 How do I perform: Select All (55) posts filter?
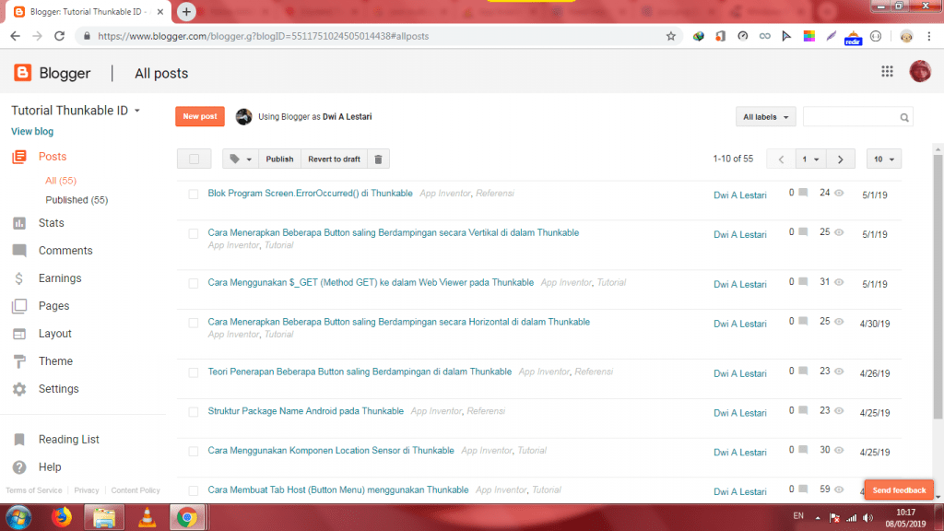coord(61,181)
